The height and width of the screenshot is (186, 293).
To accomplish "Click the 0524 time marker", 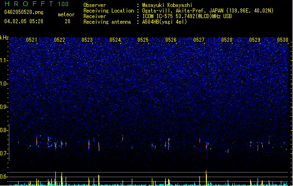I will tap(115, 40).
